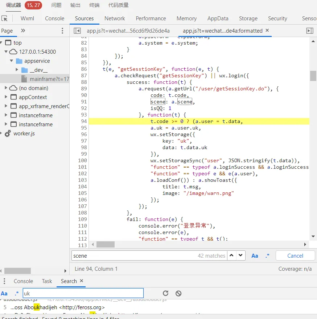Focus the scene find input field
317x319 pixels.
click(134, 256)
